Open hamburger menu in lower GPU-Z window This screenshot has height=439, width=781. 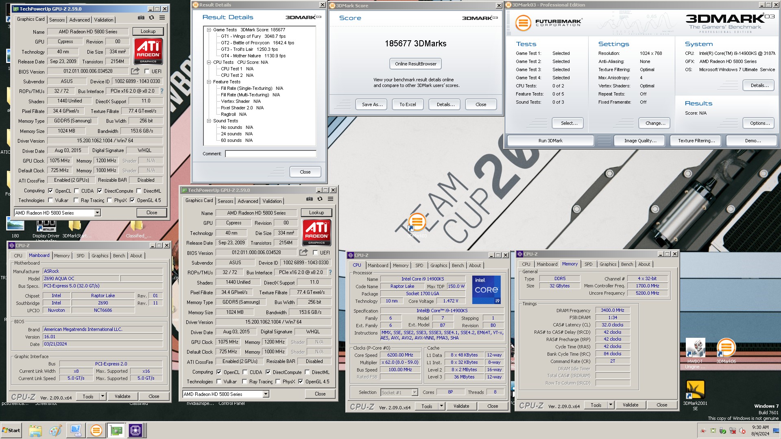click(x=330, y=199)
